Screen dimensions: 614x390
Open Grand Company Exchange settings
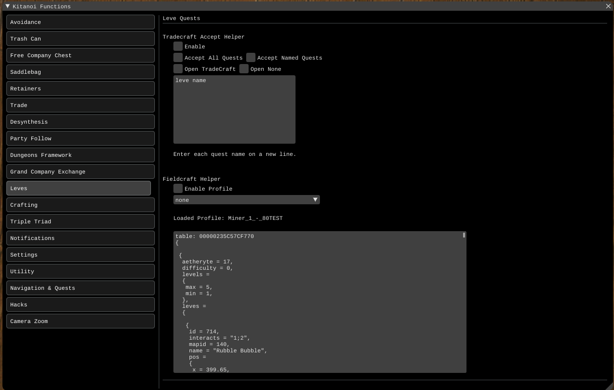point(81,172)
